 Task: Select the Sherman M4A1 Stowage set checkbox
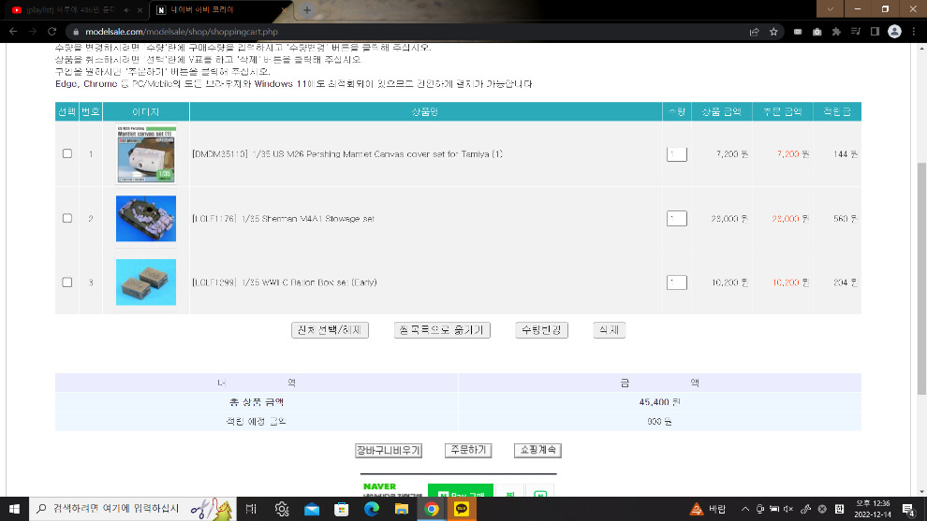coord(66,218)
